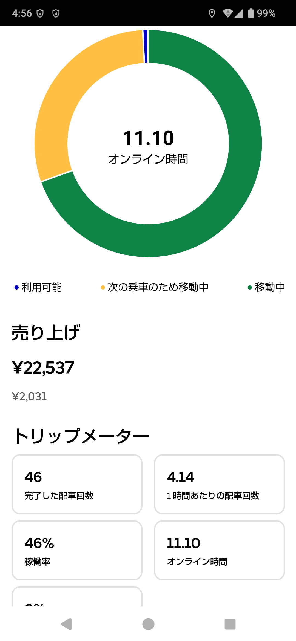Tap the 11.10 value in chart center
This screenshot has width=296, height=641.
(148, 138)
